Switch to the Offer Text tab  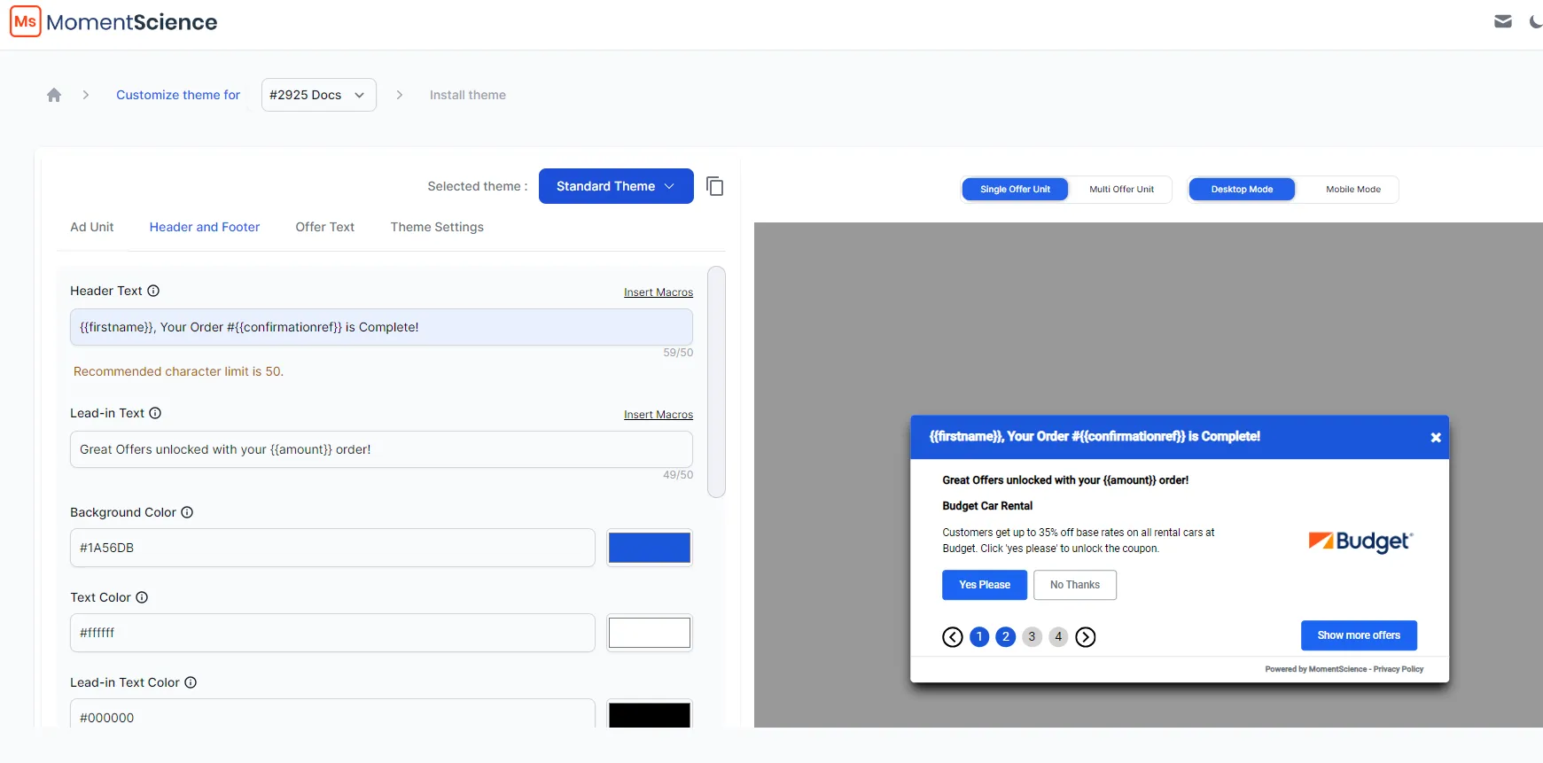tap(325, 227)
